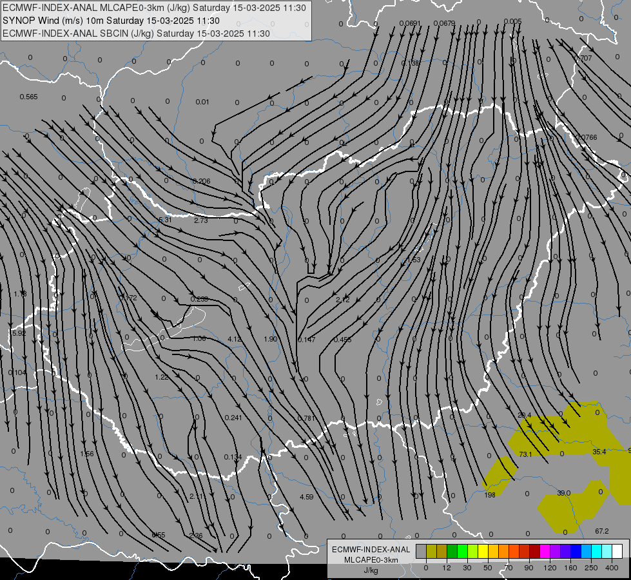631x580 pixels.
Task: Click the map value 4.59
Action: [x=307, y=497]
